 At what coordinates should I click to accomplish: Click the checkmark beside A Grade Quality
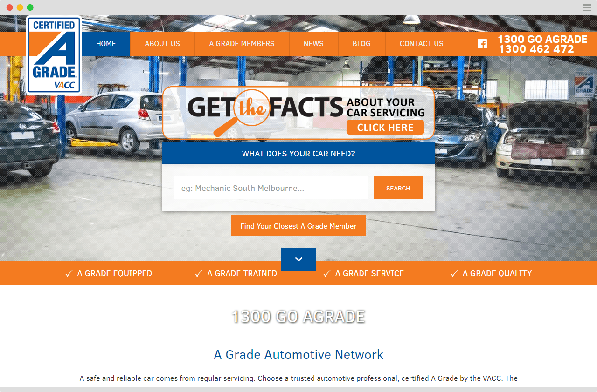pyautogui.click(x=454, y=274)
